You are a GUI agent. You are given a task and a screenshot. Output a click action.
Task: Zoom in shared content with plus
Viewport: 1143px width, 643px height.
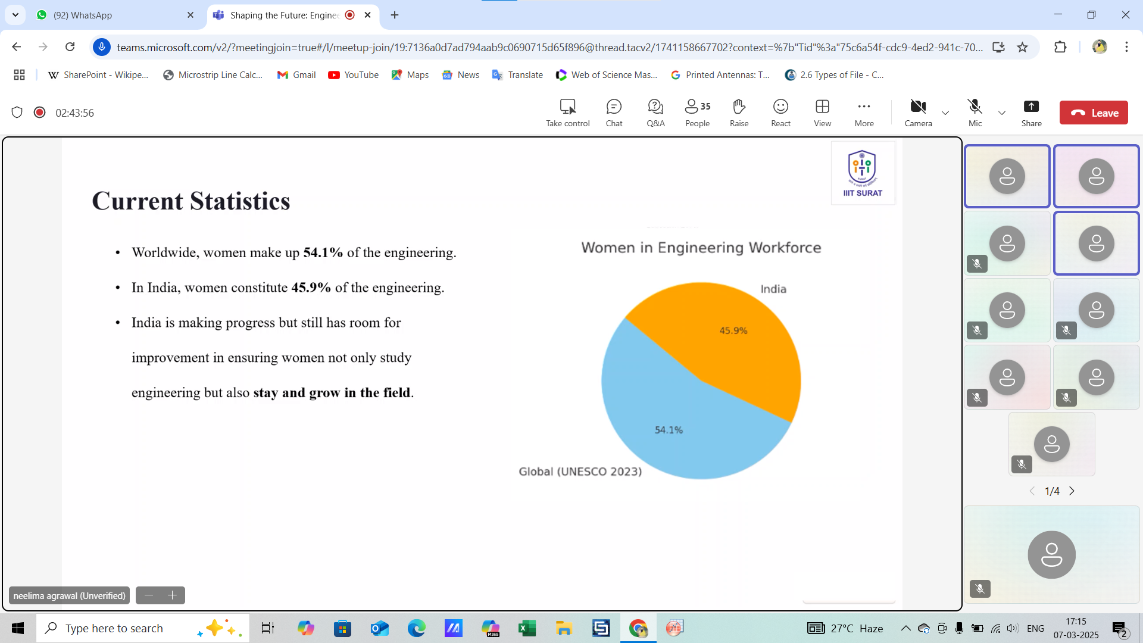(173, 595)
